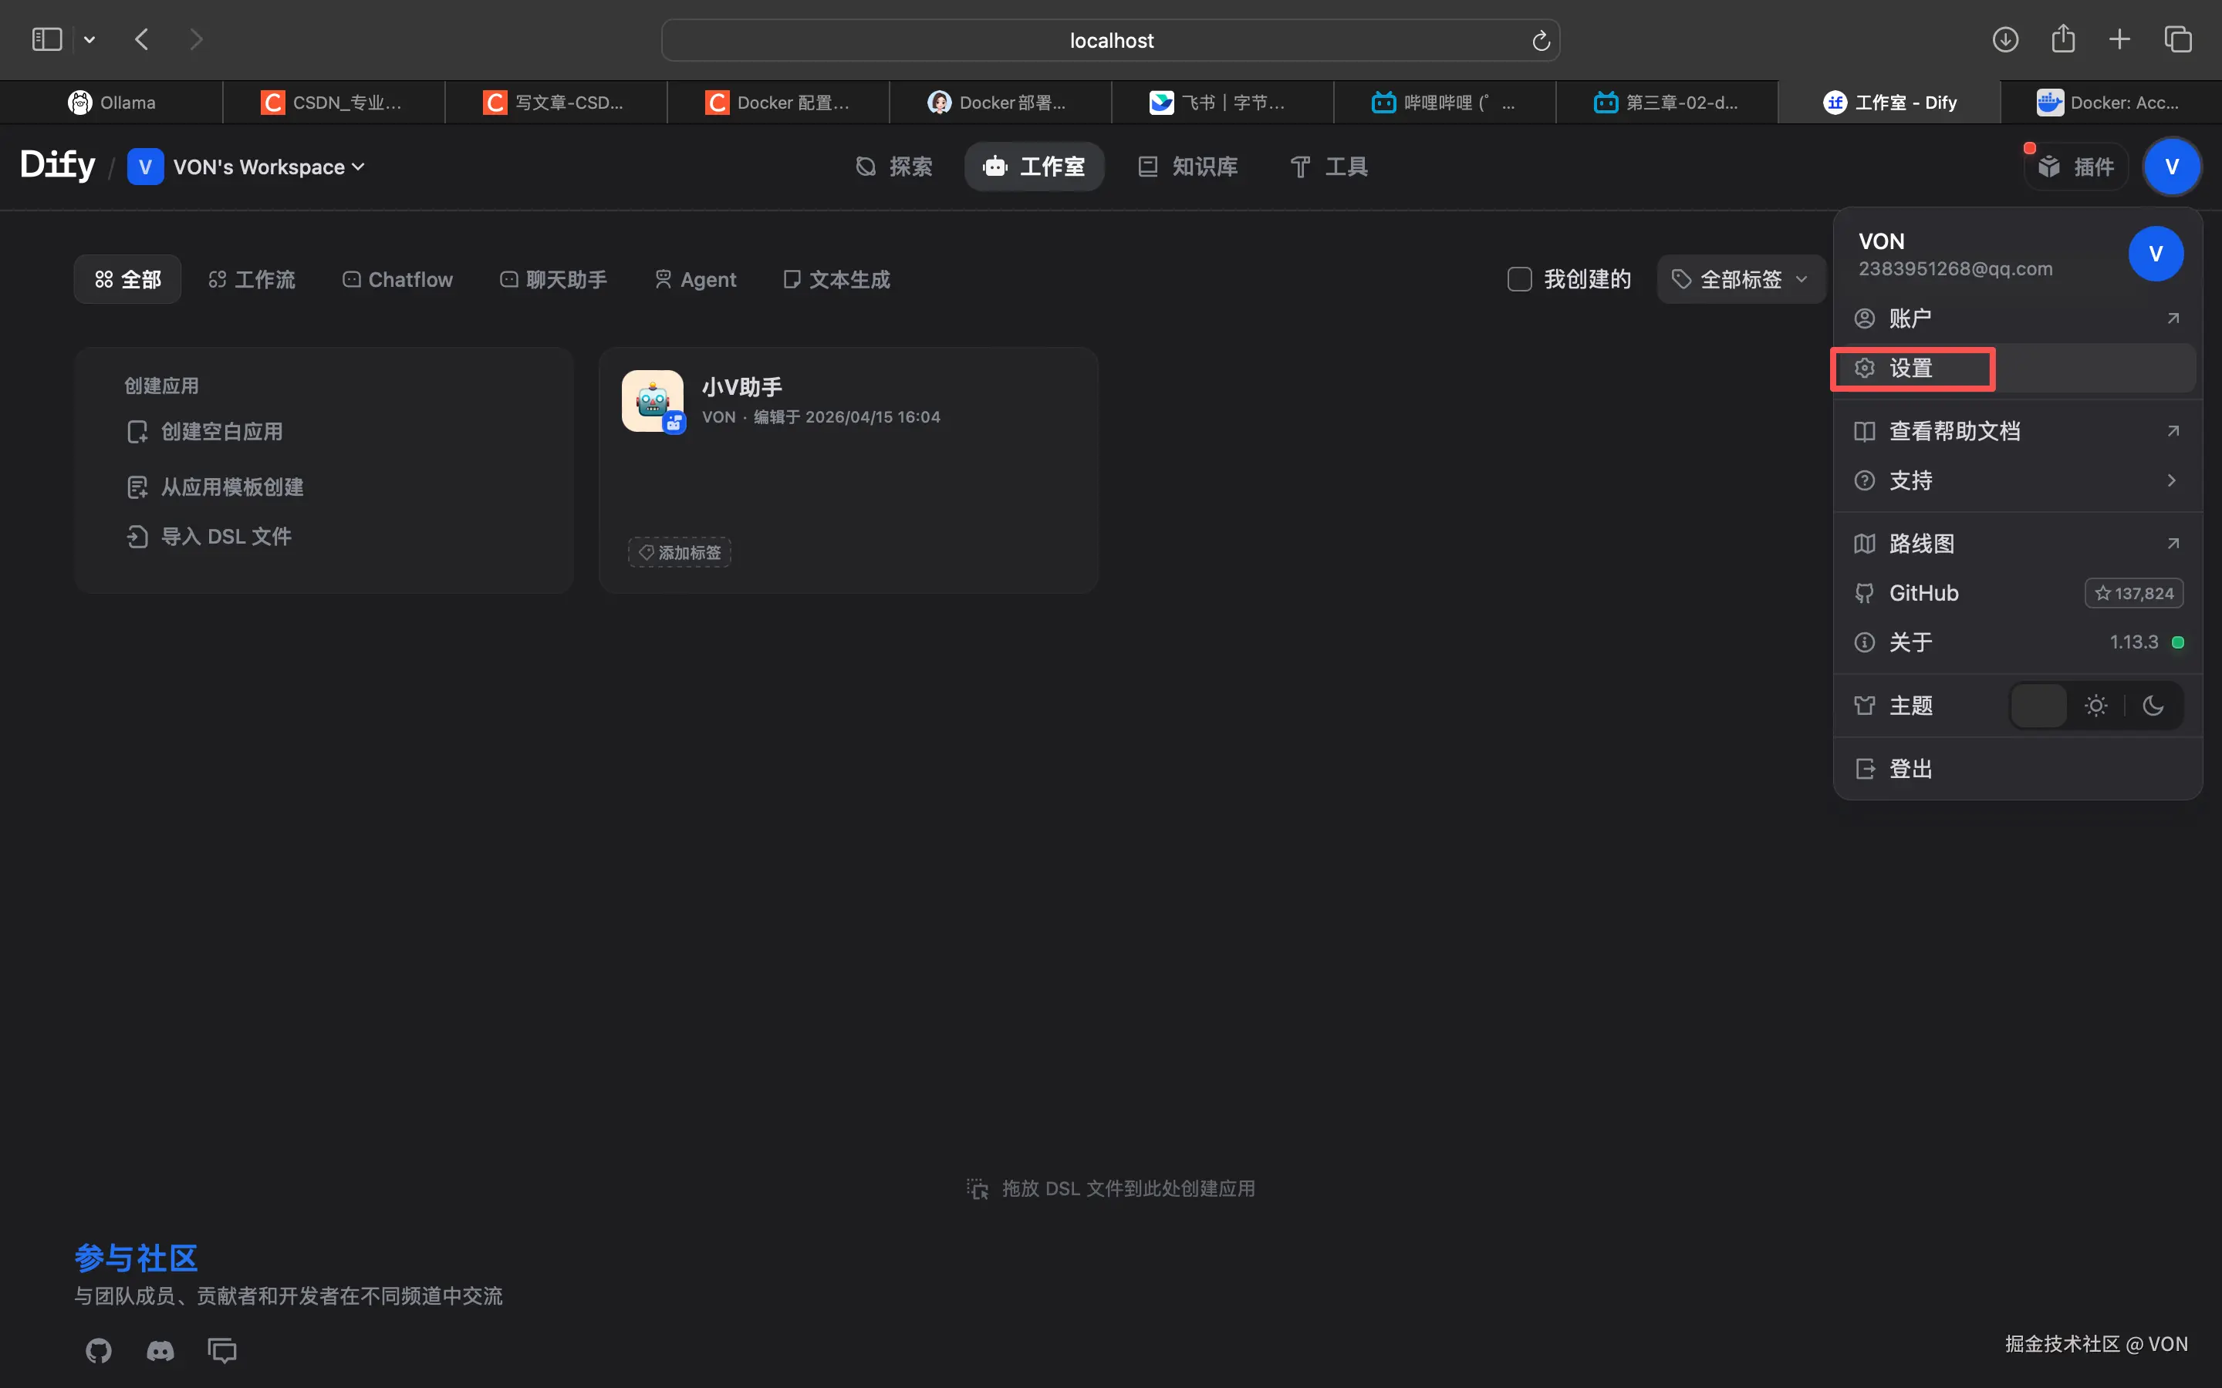Click the Dify logo

click(57, 165)
